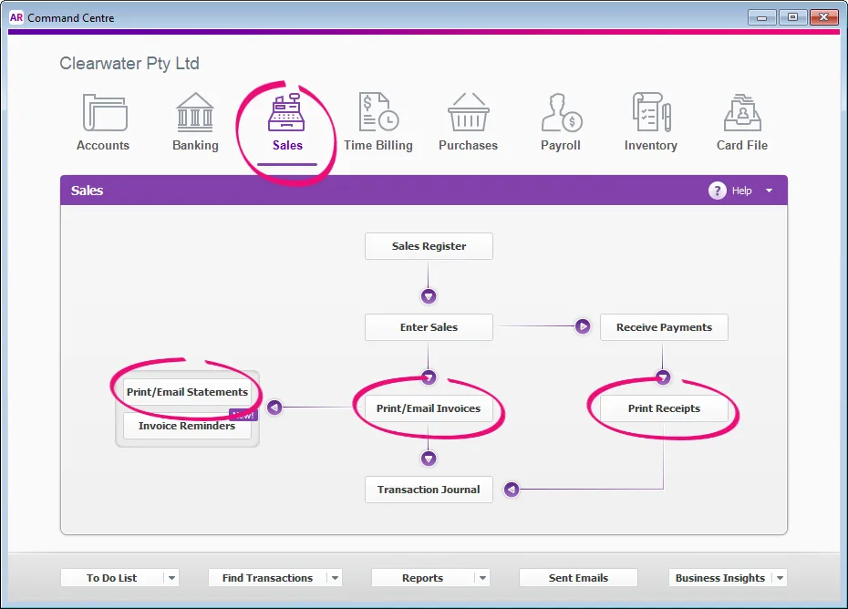Open the Banking module icon

195,112
